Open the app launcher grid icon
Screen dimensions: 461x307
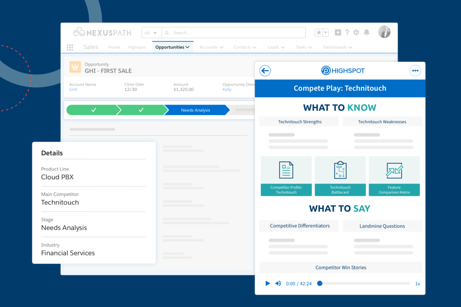[70, 47]
